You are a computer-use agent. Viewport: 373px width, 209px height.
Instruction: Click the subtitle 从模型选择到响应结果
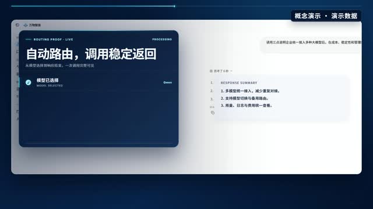tap(59, 66)
